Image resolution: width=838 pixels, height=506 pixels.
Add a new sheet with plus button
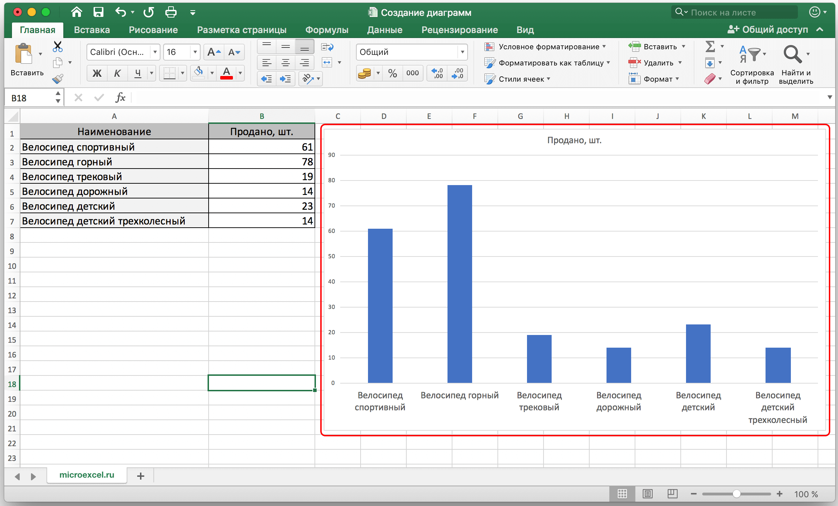click(141, 476)
